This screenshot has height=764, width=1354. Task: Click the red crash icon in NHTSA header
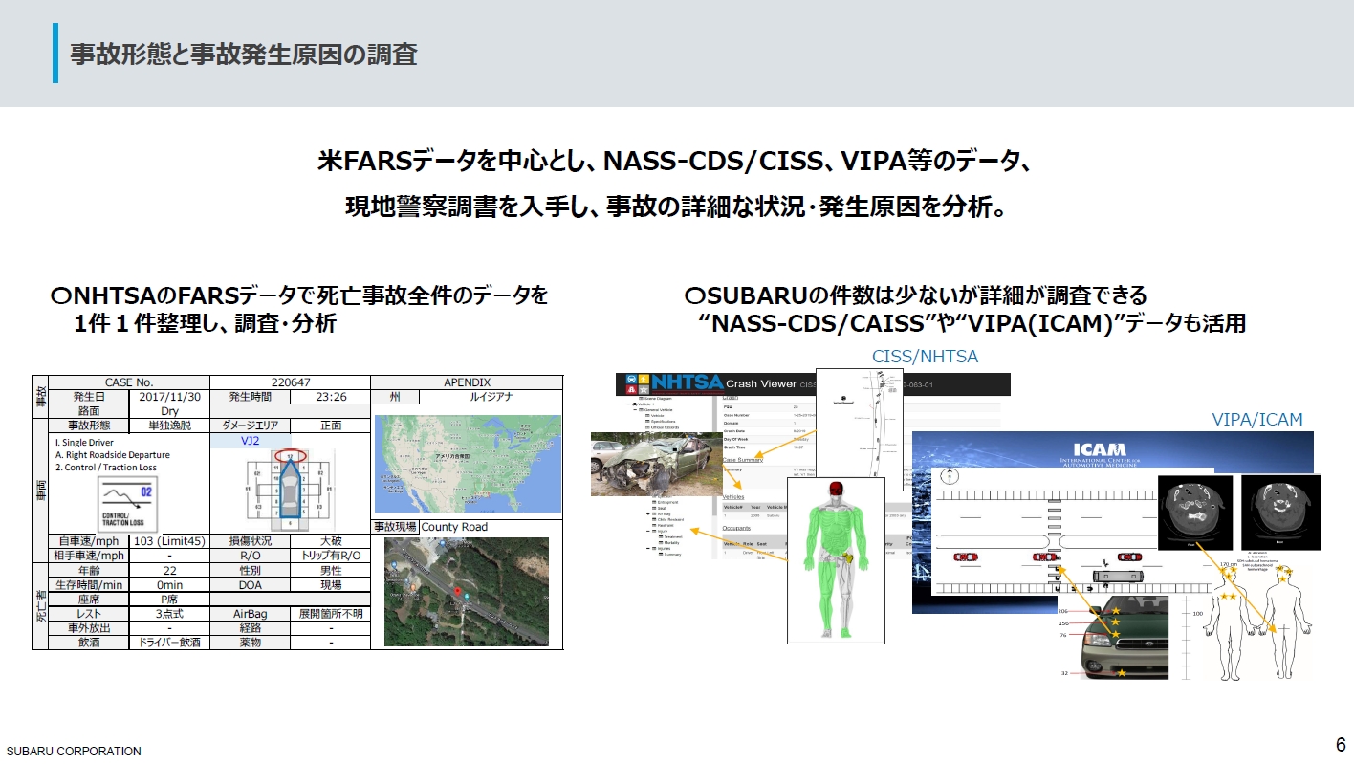630,389
